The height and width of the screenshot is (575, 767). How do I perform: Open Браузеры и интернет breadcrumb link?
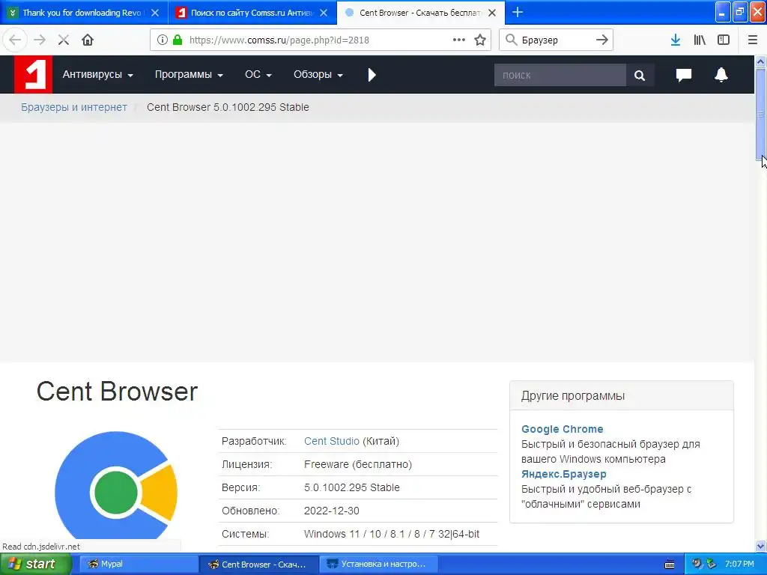tap(74, 107)
